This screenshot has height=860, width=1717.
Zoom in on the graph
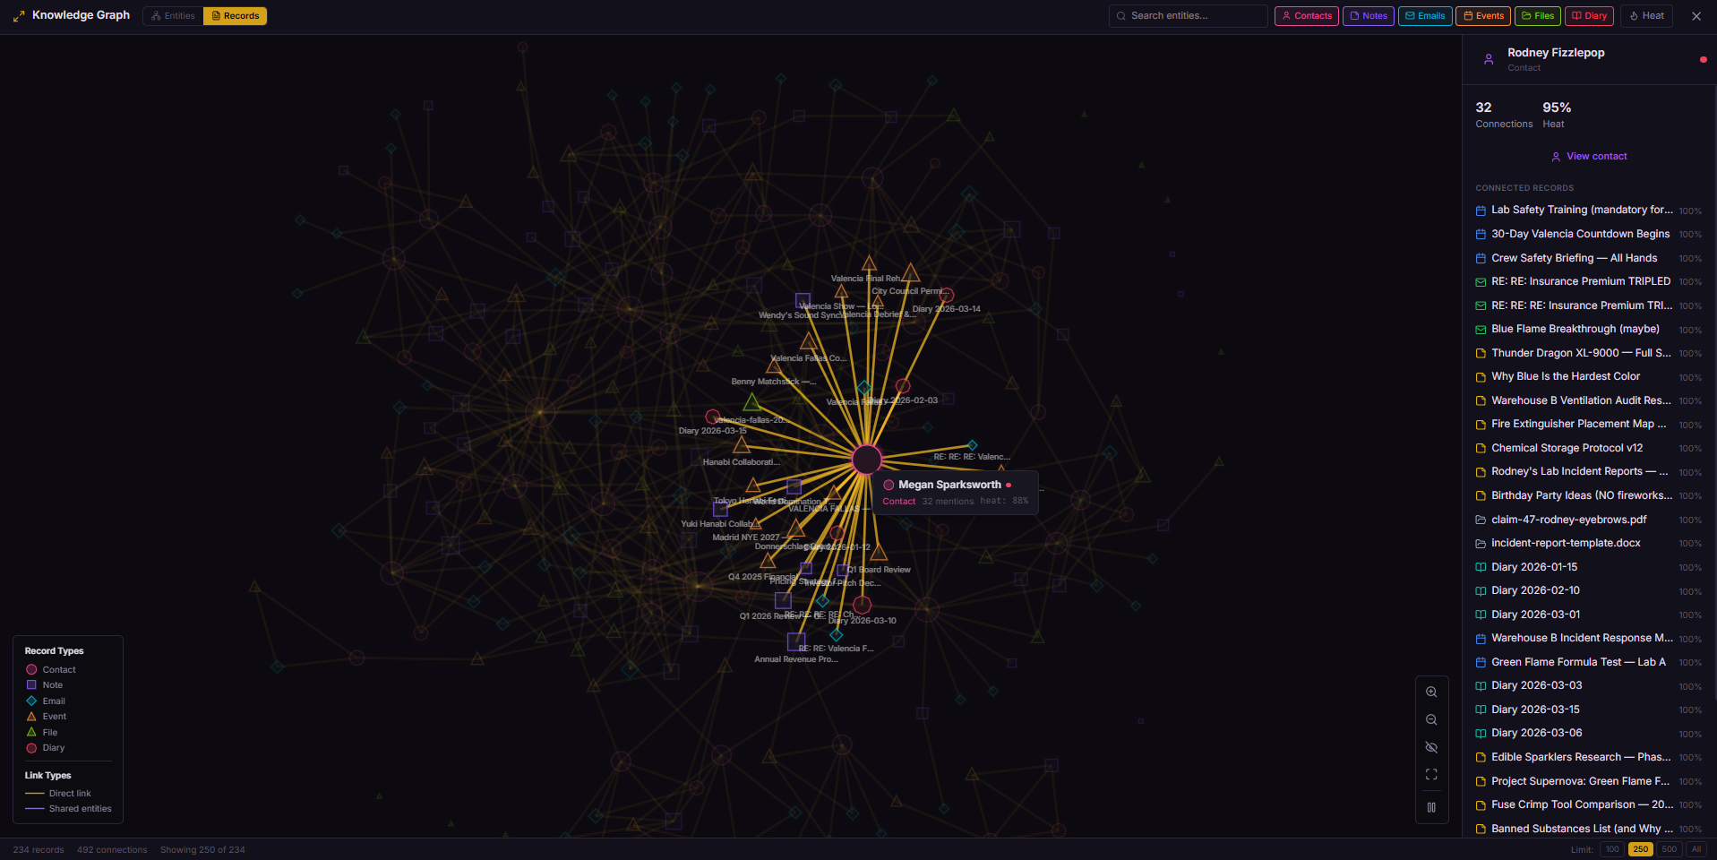pos(1431,691)
